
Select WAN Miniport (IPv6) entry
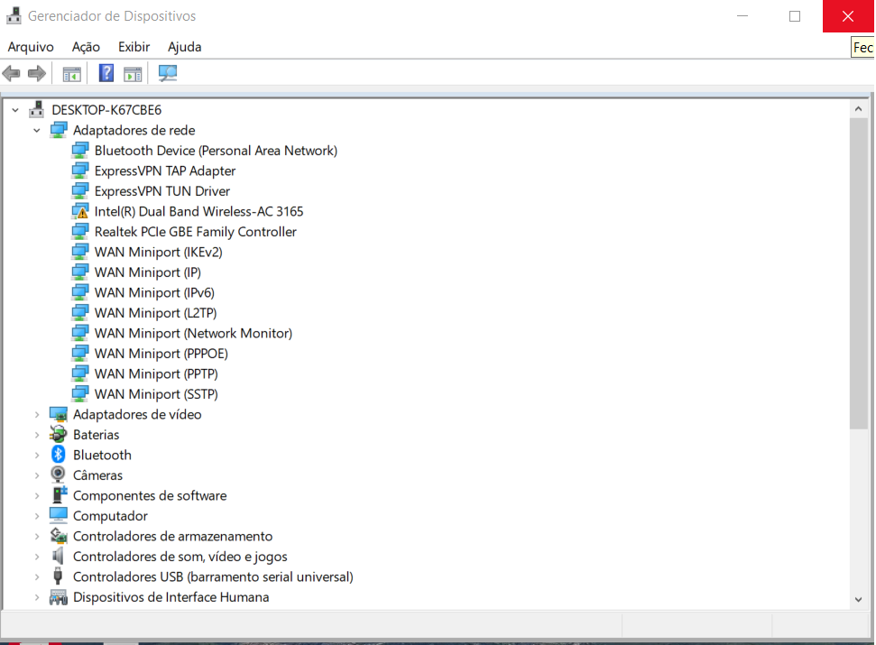[x=154, y=292]
